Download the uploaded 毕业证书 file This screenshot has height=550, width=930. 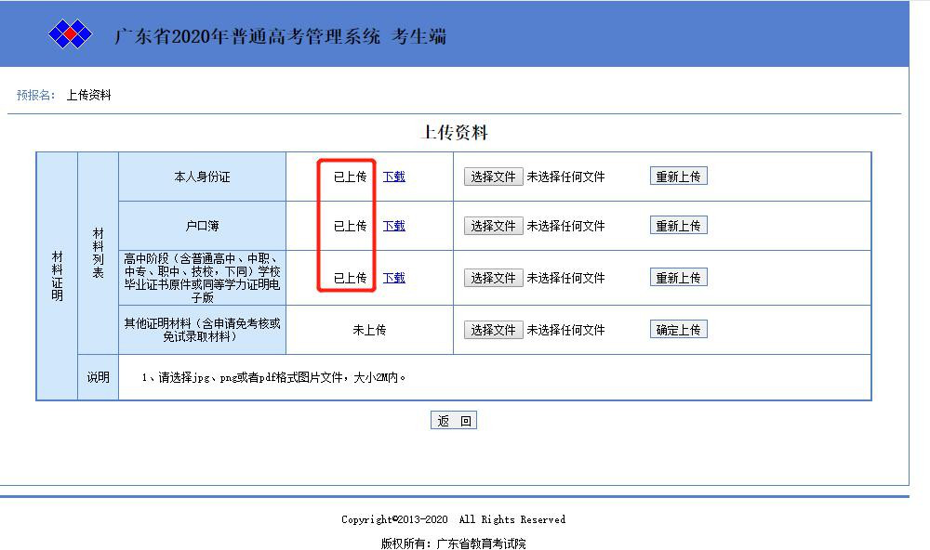coord(393,278)
